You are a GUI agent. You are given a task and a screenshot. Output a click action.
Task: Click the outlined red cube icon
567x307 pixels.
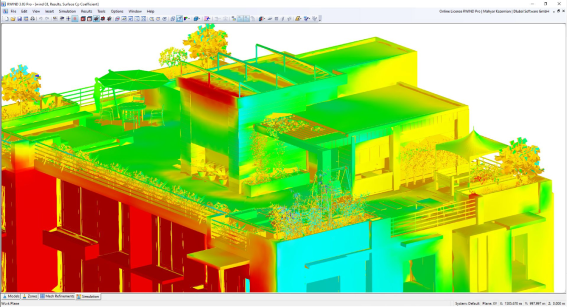coord(89,19)
